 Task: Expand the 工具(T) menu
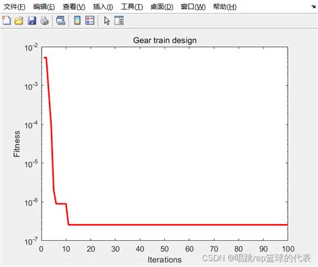(132, 7)
